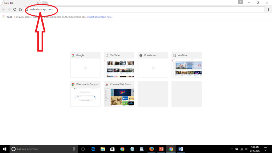Viewport: 272px width, 153px height.
Task: Open the Google most-visited tile
Action: pos(85,65)
